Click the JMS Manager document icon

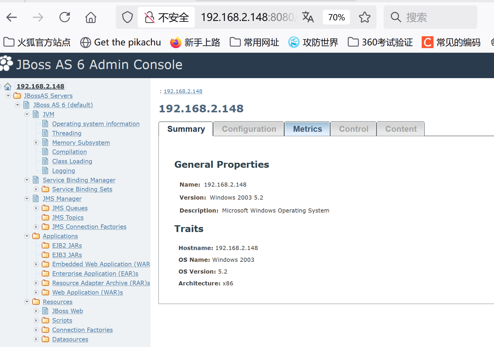(36, 199)
